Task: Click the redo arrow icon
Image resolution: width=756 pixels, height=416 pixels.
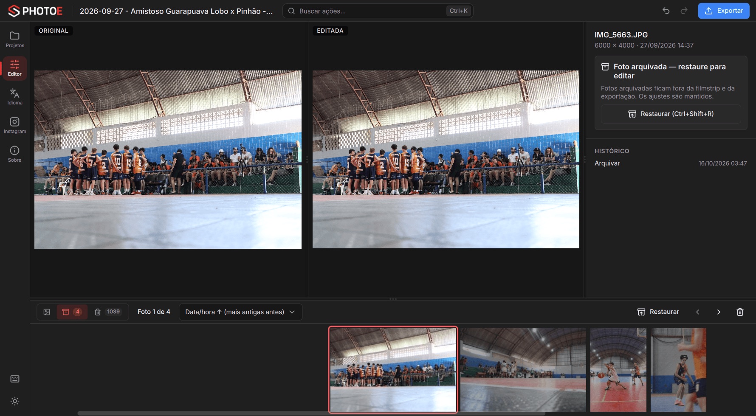Action: point(684,11)
